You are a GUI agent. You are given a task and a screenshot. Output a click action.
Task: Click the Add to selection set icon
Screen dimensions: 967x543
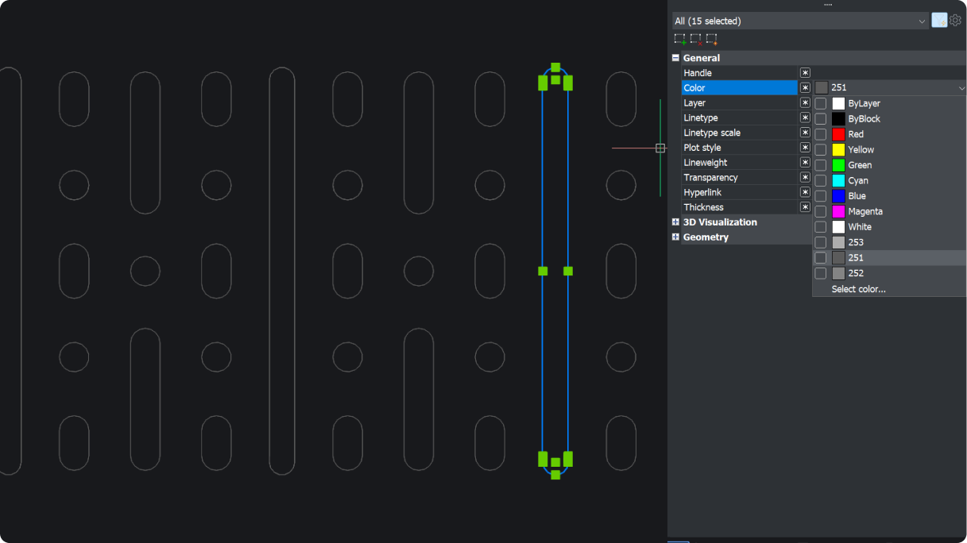coord(680,38)
